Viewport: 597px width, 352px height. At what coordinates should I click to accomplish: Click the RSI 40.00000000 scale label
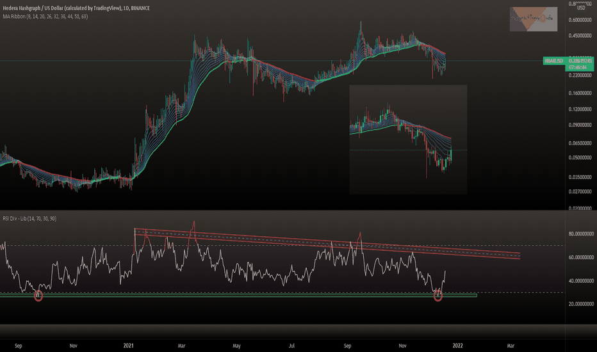pyautogui.click(x=582, y=281)
